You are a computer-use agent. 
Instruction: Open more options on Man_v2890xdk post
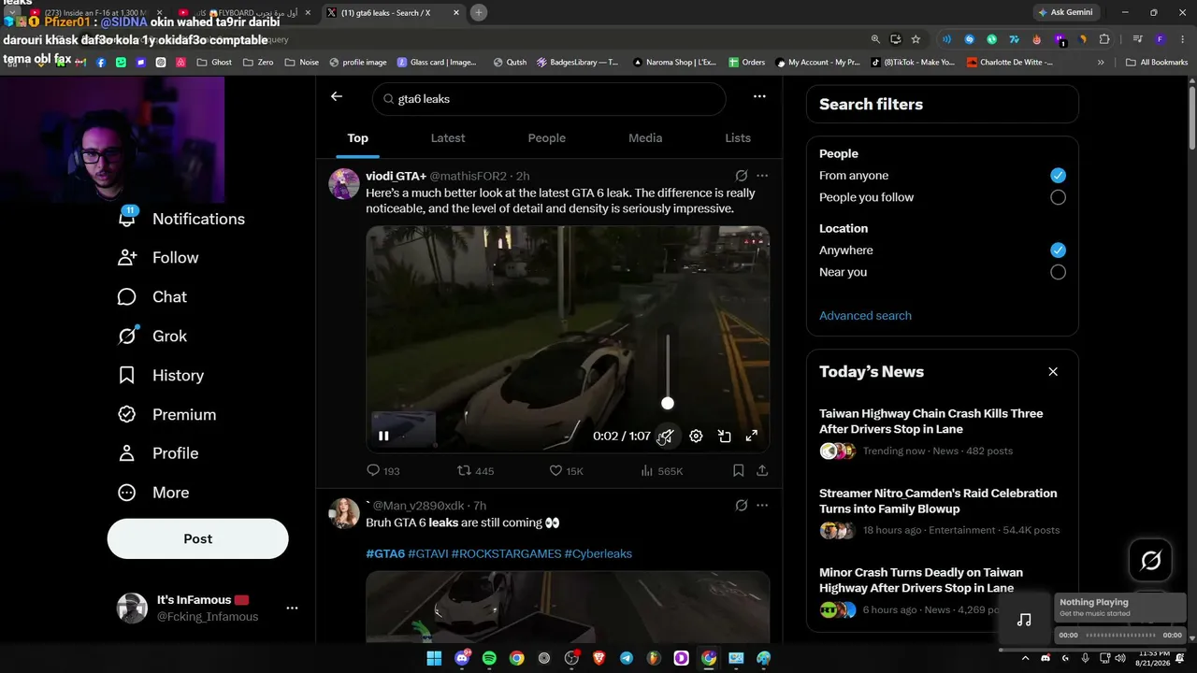point(762,506)
